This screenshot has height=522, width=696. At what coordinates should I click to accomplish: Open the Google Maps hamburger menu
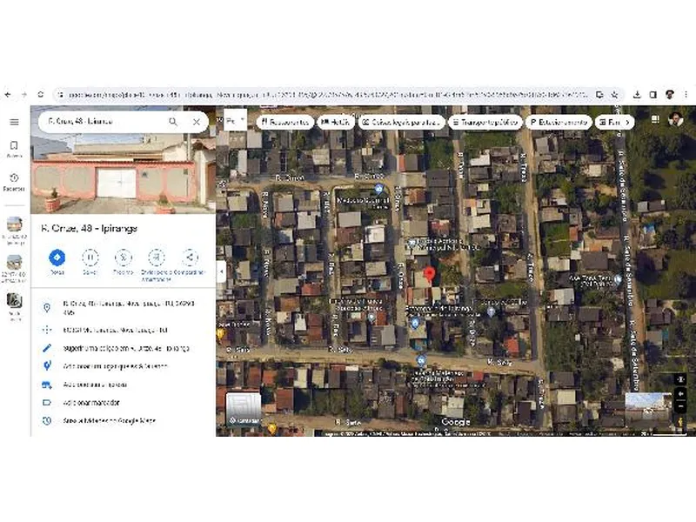(14, 122)
